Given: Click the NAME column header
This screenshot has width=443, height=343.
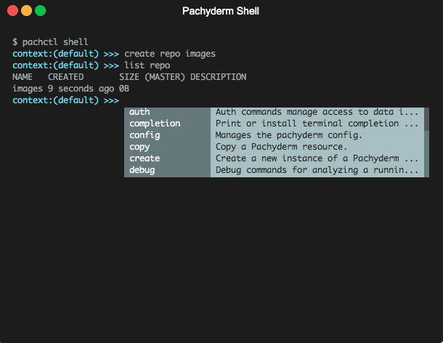Looking at the screenshot, I should pos(23,77).
